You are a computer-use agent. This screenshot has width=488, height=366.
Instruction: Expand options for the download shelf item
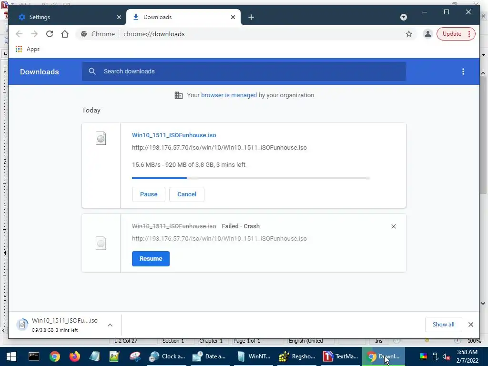[x=110, y=325]
